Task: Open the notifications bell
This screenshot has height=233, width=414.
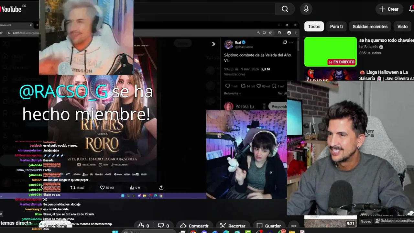Action: pyautogui.click(x=411, y=9)
